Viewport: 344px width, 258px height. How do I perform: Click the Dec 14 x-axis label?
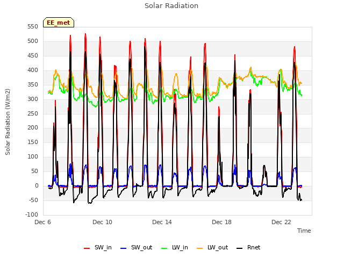tap(162, 222)
